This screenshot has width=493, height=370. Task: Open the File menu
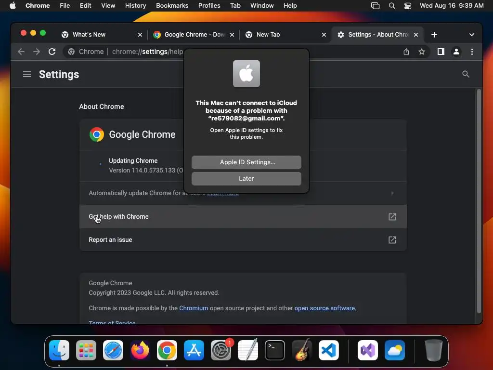[x=65, y=6]
